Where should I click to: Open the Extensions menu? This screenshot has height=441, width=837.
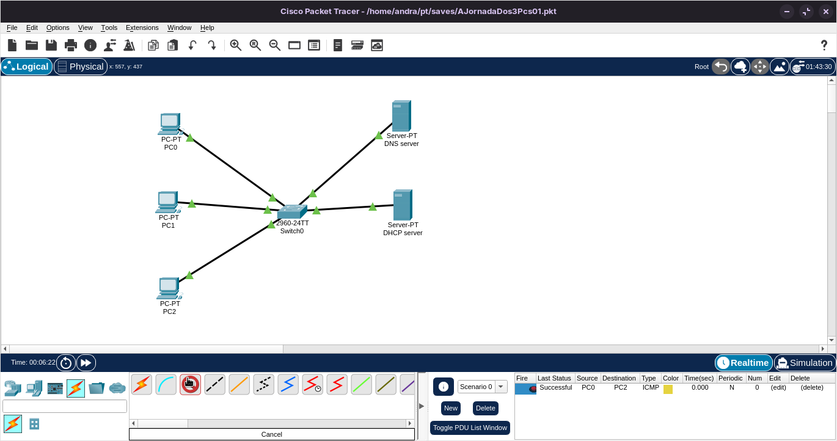click(x=142, y=27)
